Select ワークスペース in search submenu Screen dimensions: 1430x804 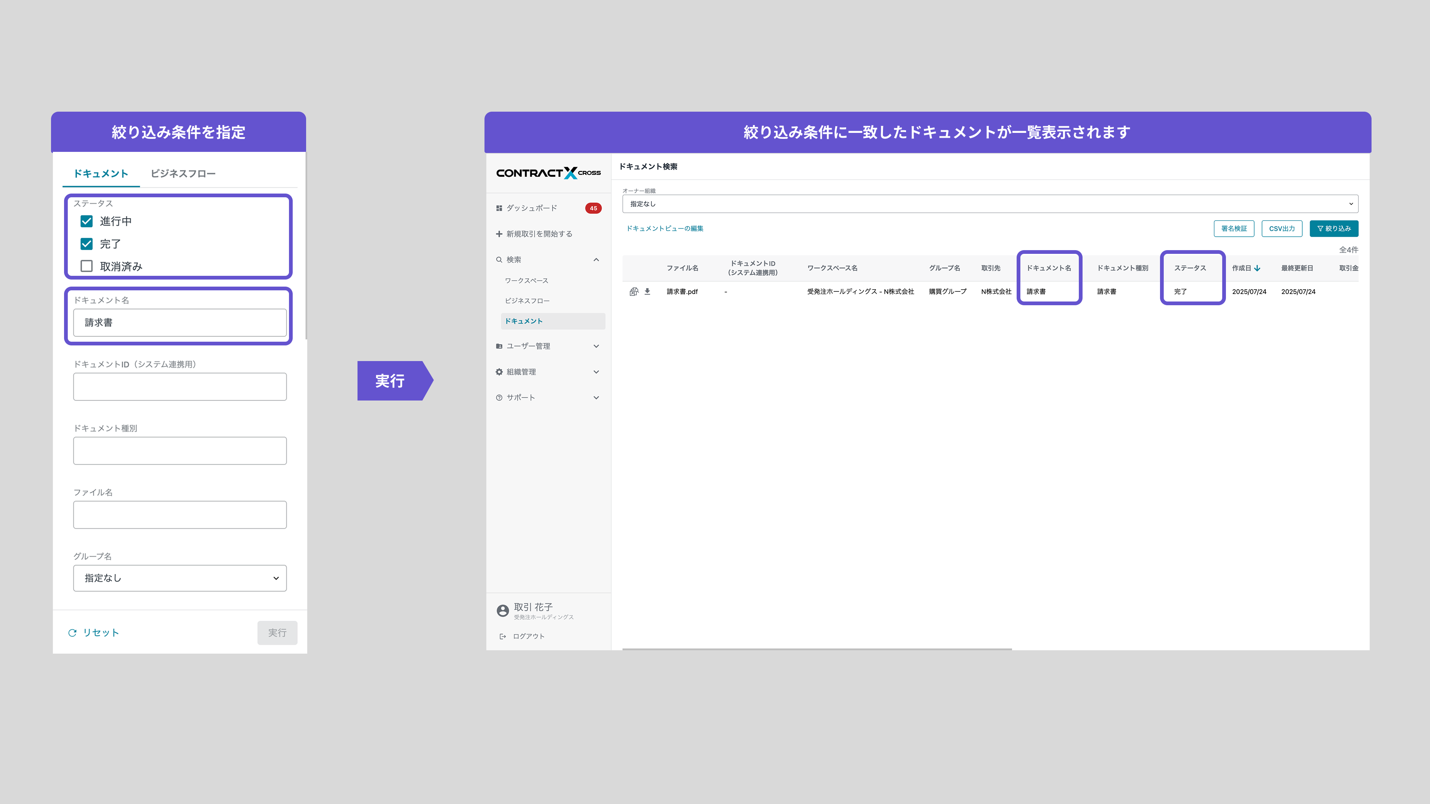click(x=526, y=281)
